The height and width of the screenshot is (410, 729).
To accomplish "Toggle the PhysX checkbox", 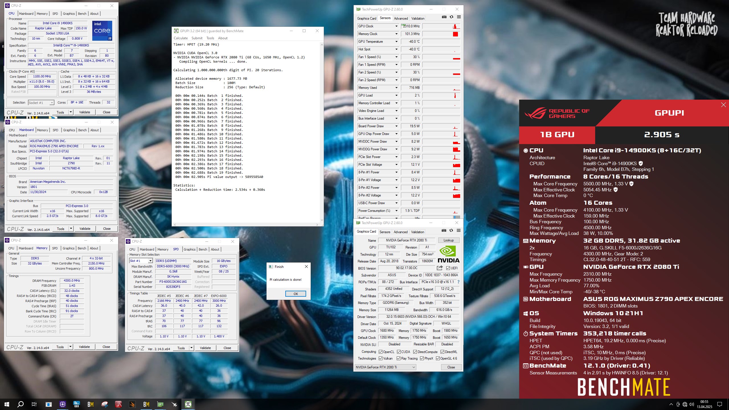I will click(x=422, y=358).
